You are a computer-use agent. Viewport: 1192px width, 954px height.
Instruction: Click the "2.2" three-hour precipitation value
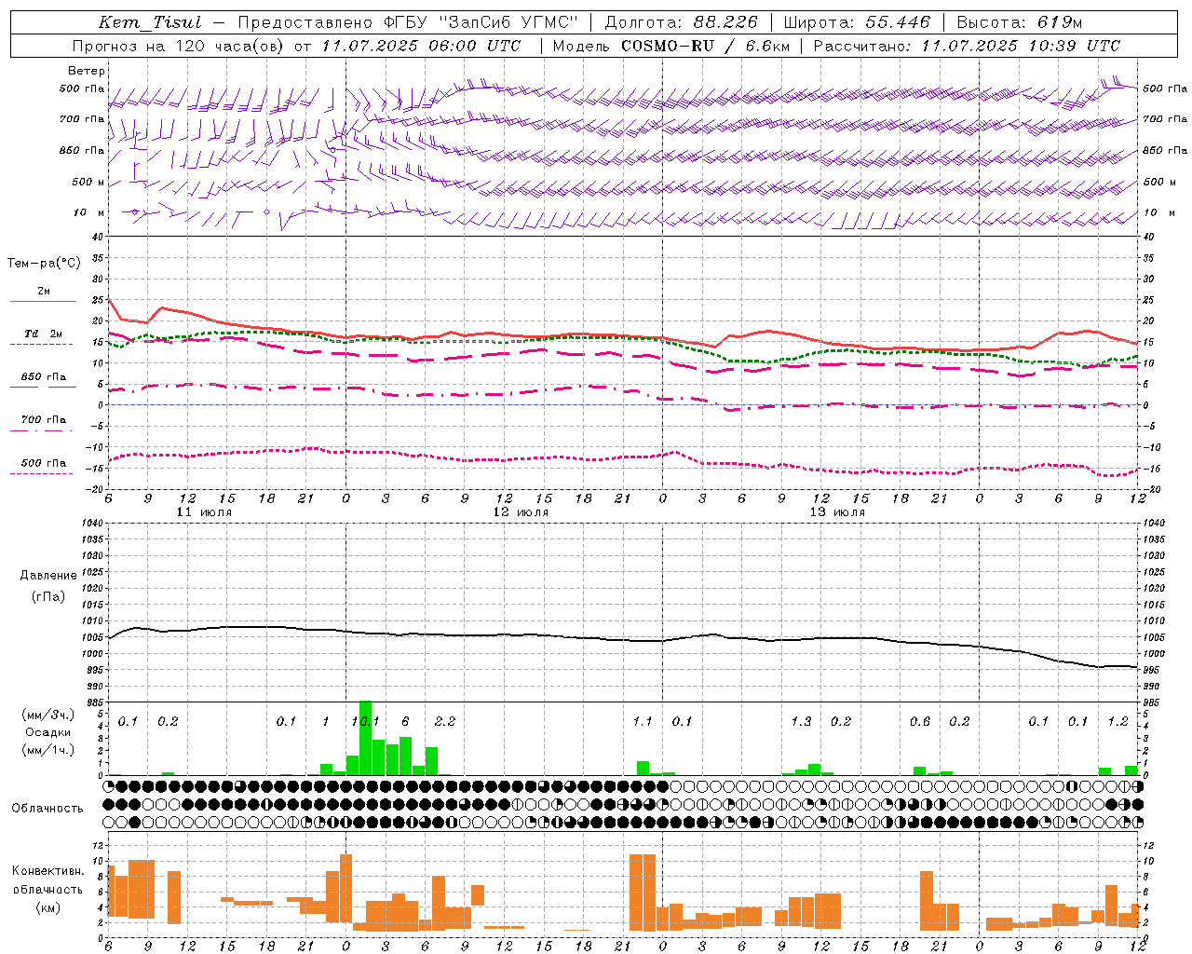[x=445, y=721]
